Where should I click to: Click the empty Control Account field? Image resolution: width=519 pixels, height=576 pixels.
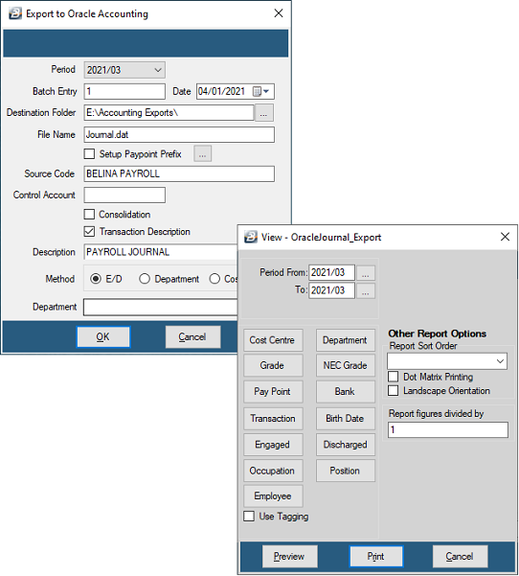[124, 196]
